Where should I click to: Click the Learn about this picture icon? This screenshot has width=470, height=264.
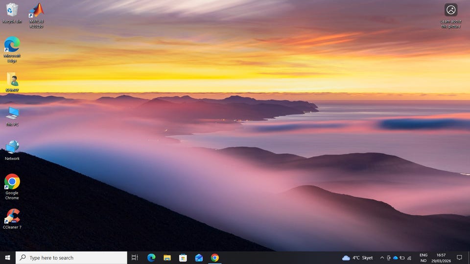click(450, 10)
